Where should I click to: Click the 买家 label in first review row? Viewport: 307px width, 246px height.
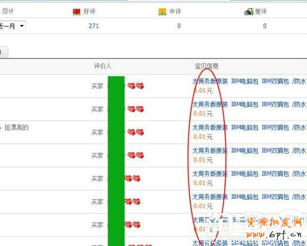pyautogui.click(x=97, y=86)
